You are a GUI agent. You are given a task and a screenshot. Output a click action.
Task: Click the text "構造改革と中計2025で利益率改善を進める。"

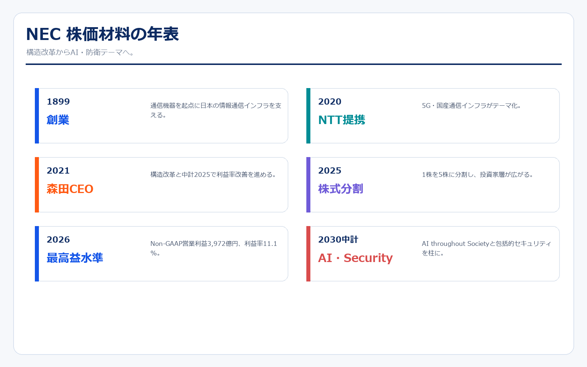pyautogui.click(x=213, y=175)
